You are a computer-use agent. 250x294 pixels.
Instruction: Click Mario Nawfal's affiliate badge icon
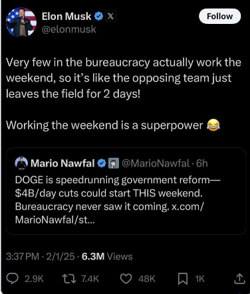pos(114,163)
